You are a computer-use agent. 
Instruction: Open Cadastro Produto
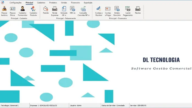[x=33, y=11]
